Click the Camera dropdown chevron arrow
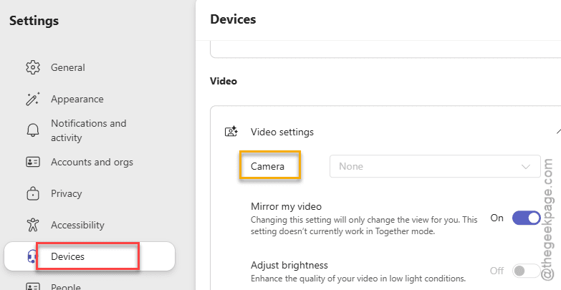Image resolution: width=561 pixels, height=290 pixels. tap(526, 167)
